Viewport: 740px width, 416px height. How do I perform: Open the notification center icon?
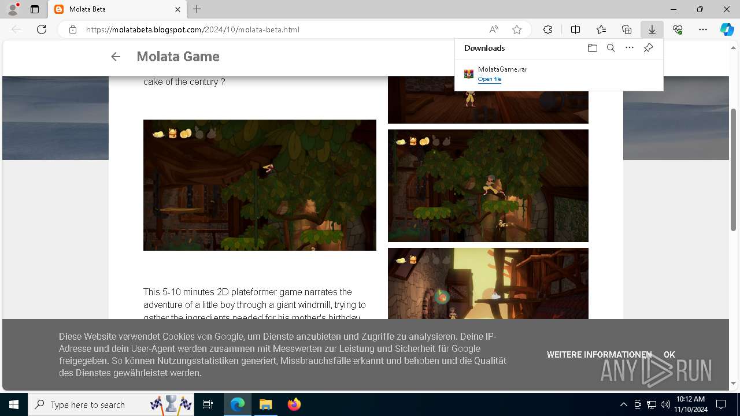pos(721,404)
